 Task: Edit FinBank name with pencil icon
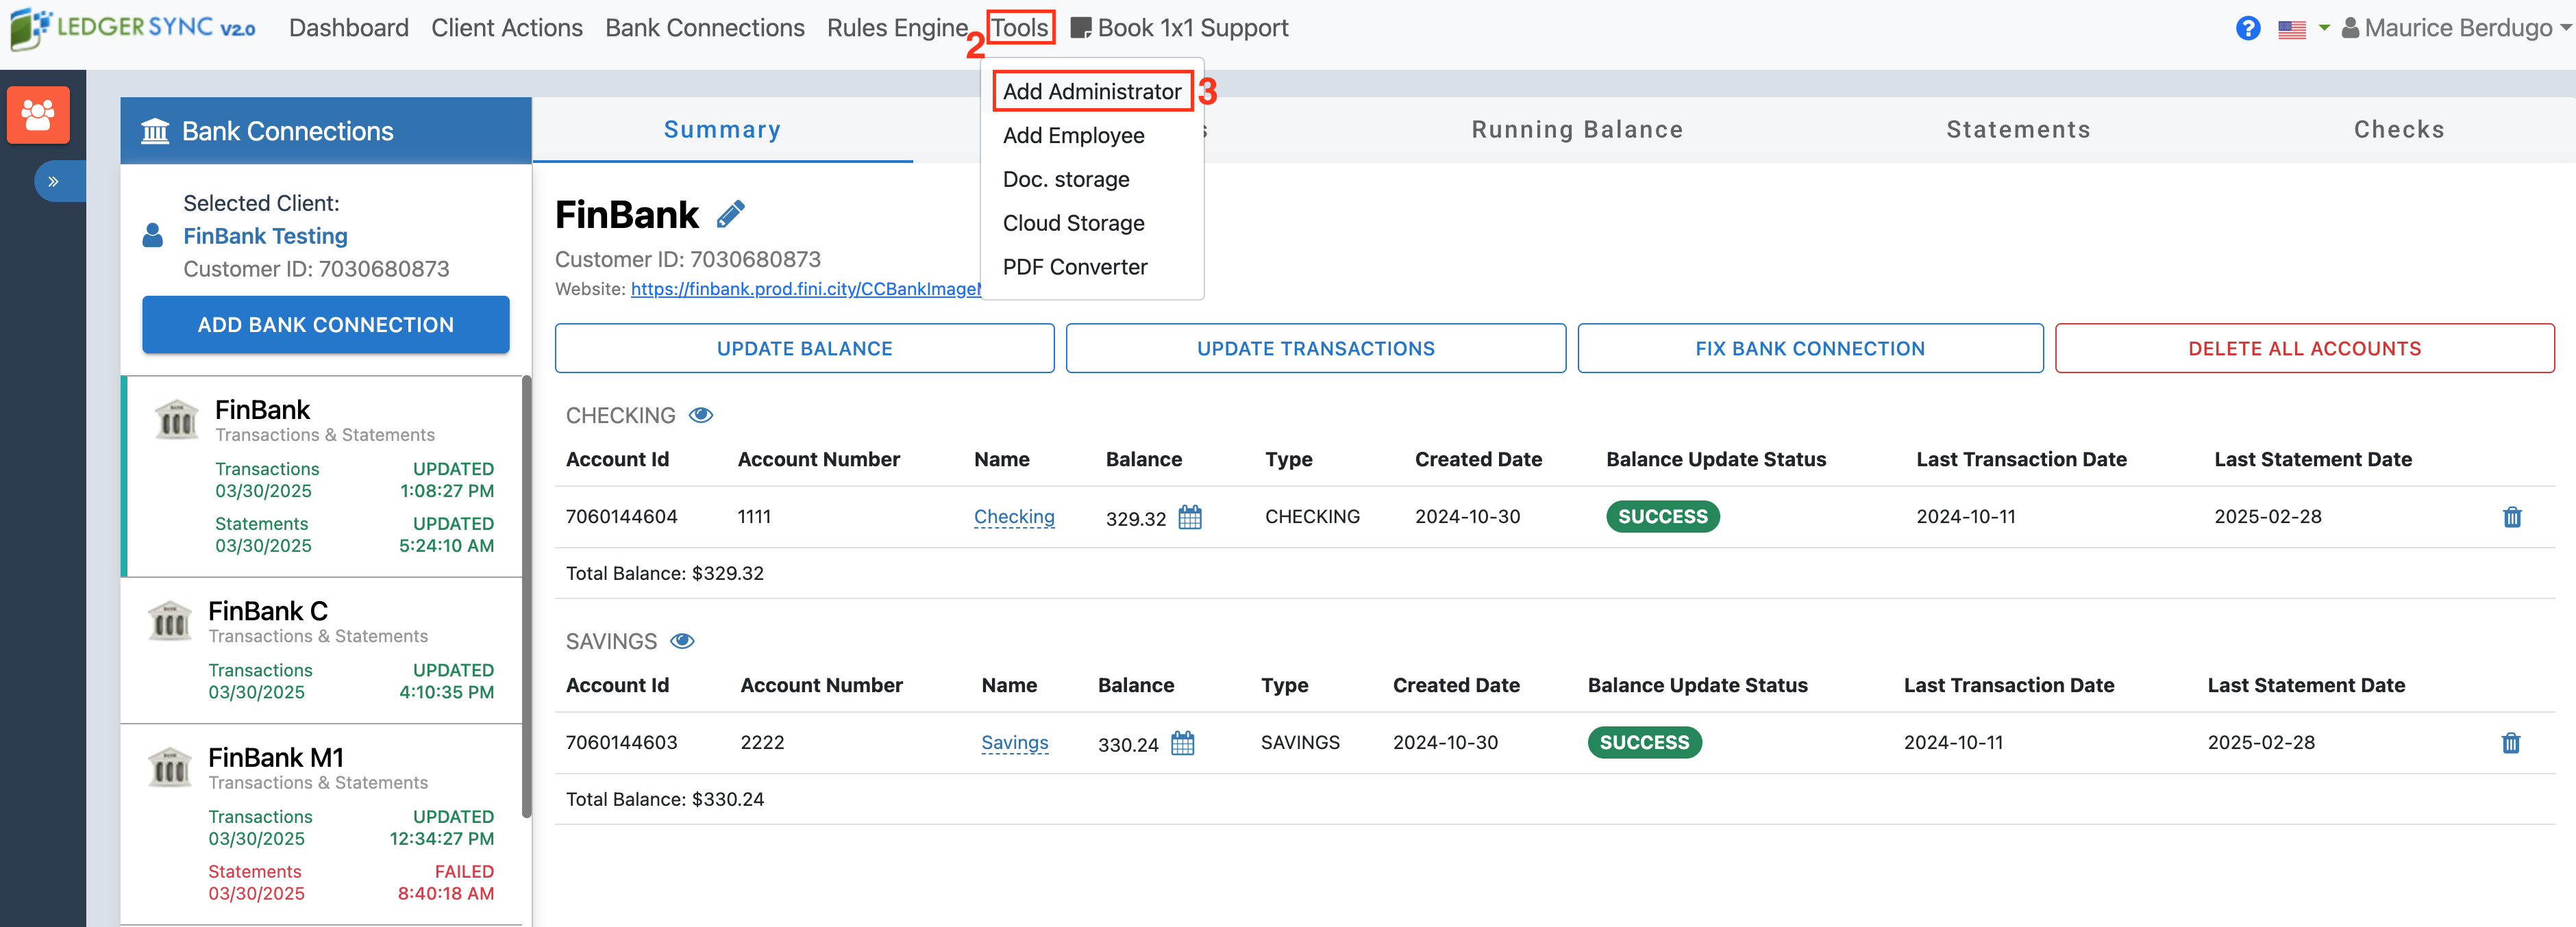pyautogui.click(x=731, y=214)
